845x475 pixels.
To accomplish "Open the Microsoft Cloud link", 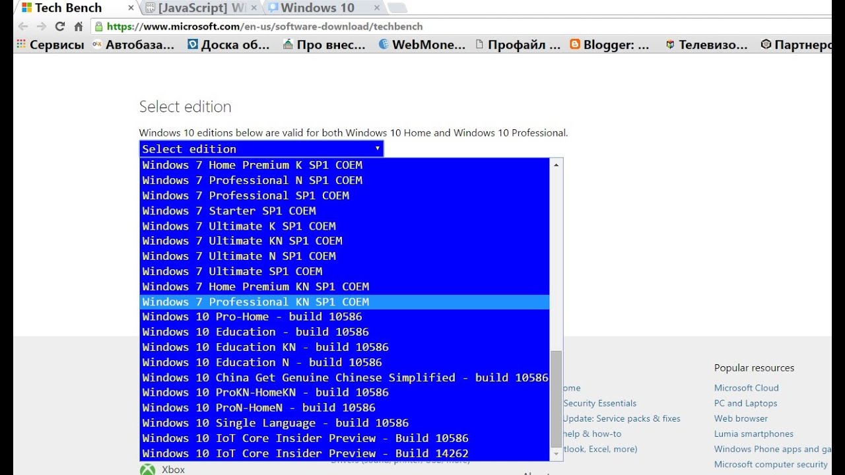I will pyautogui.click(x=746, y=388).
